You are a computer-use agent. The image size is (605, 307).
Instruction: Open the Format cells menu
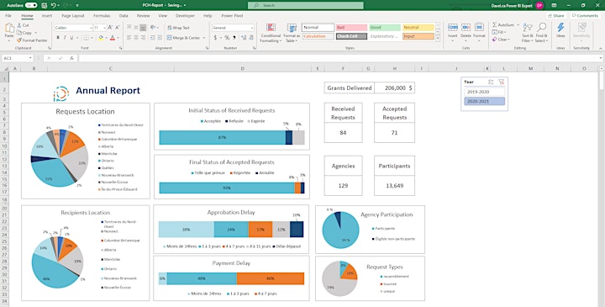479,33
